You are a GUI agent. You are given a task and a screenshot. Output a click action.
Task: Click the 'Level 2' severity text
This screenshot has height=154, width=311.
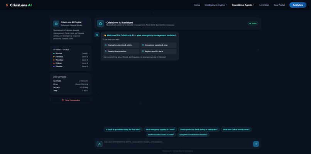[85, 57]
